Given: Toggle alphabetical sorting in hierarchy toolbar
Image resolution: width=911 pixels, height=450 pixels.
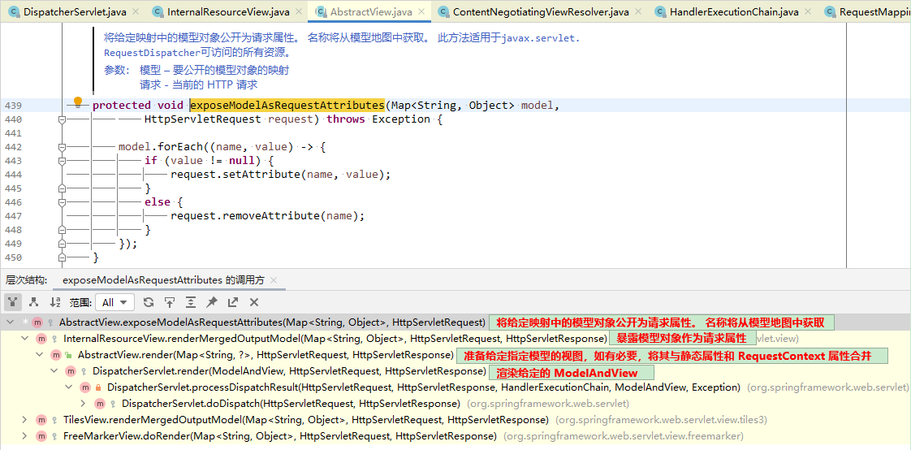Looking at the screenshot, I should click(x=55, y=302).
